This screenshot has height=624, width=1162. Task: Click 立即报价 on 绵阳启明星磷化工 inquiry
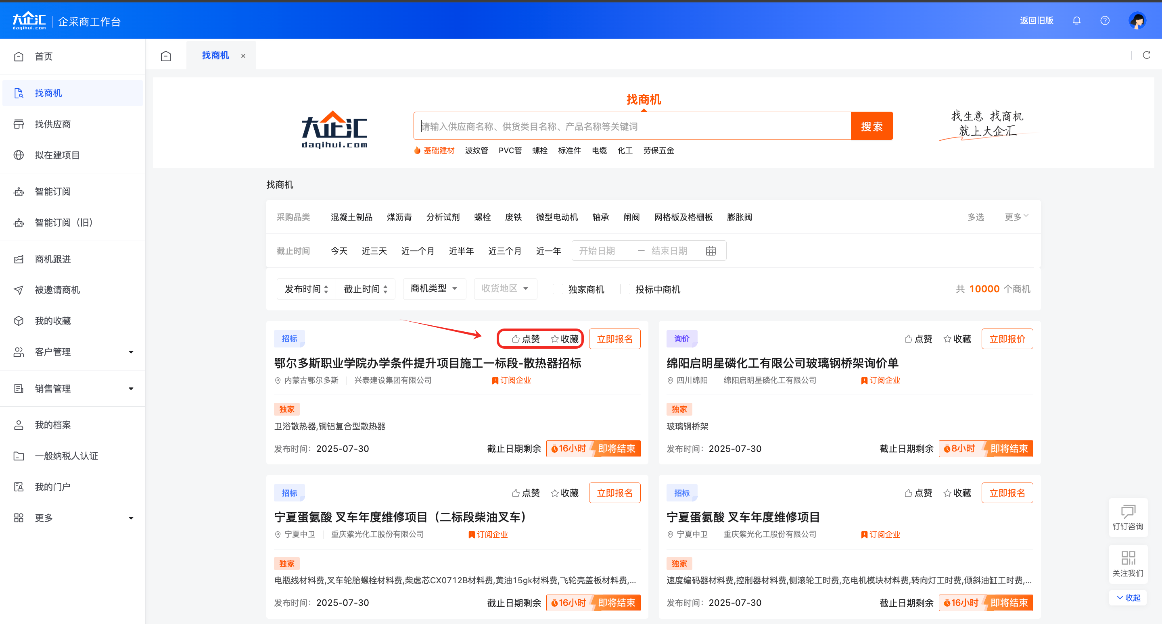(x=1007, y=339)
